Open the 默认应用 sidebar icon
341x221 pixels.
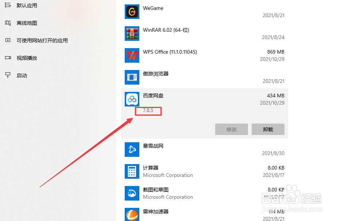tap(8, 5)
